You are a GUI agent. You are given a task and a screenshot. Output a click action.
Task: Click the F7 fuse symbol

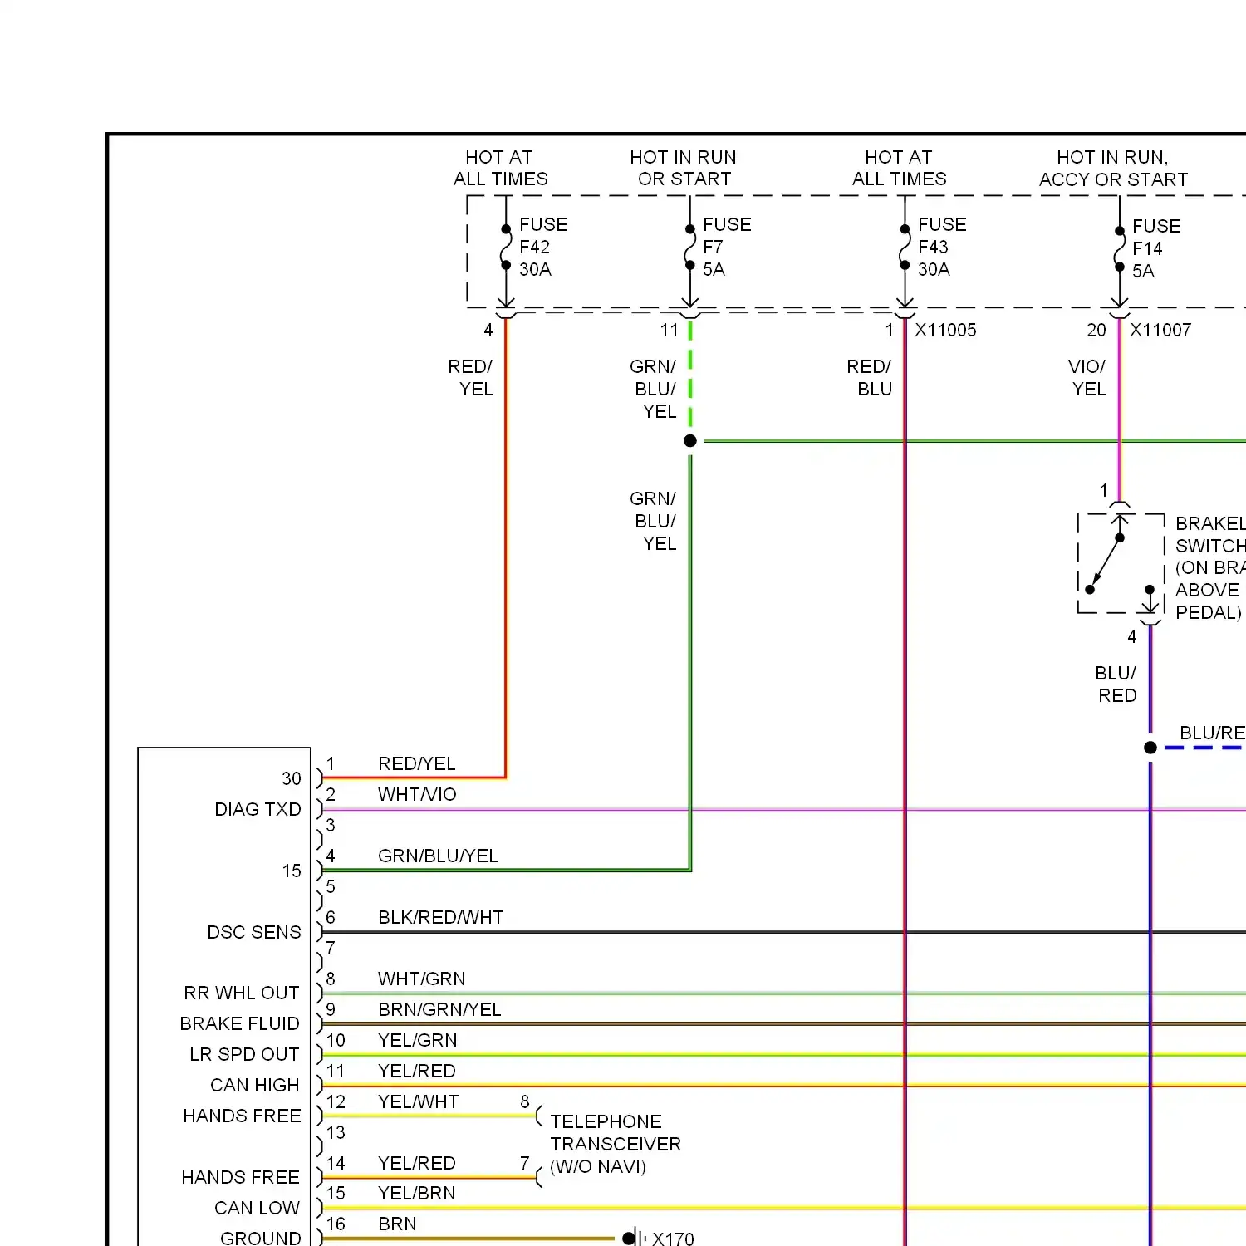[689, 247]
